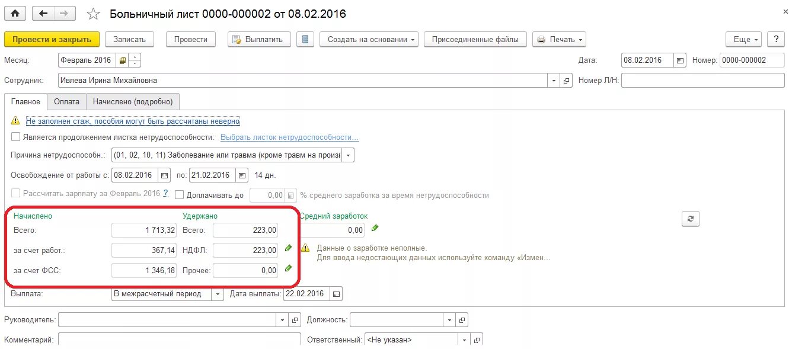
Task: Open employee card button beside Сотрудник
Action: [x=566, y=81]
